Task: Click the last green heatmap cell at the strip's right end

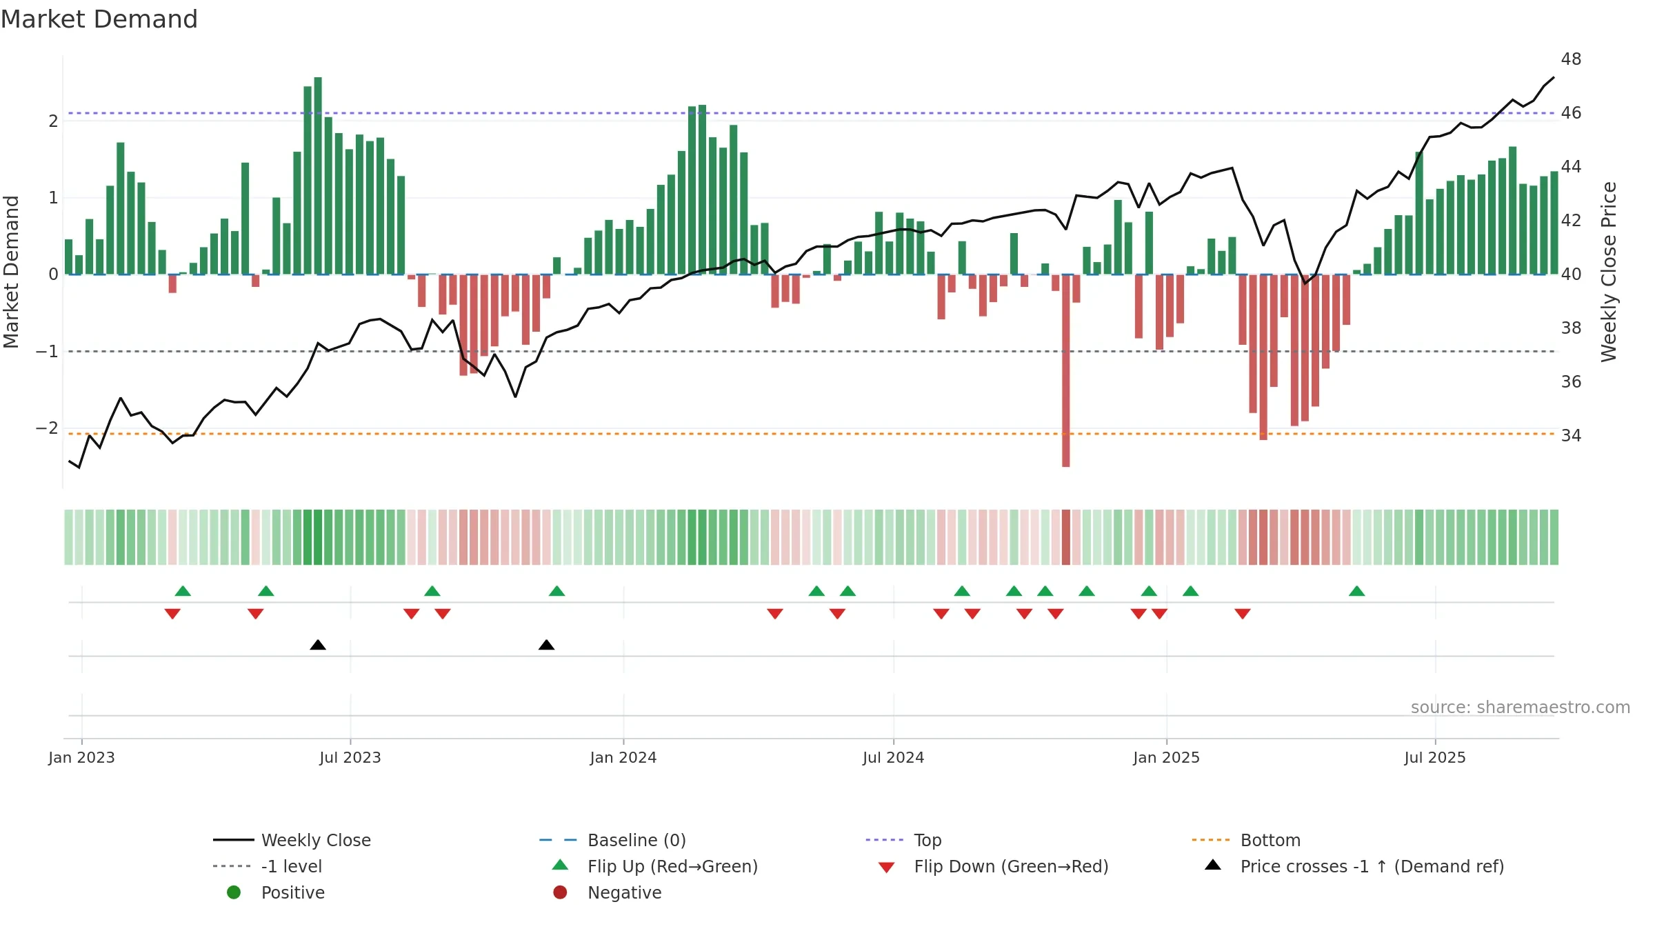Action: (1554, 537)
